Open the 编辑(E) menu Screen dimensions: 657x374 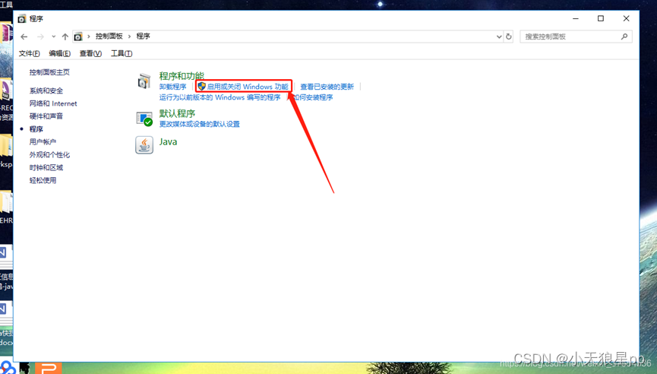(x=59, y=53)
